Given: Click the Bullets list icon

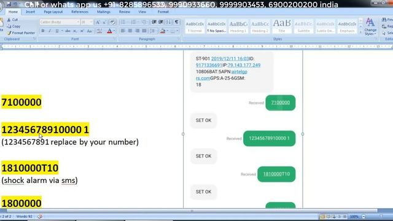Looking at the screenshot, I should (123, 22).
